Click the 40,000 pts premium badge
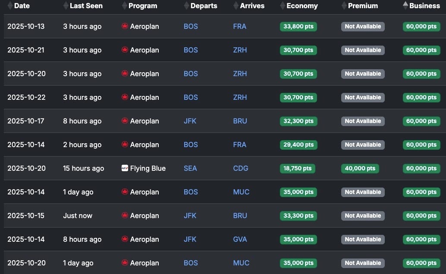The width and height of the screenshot is (446, 274). coord(360,169)
